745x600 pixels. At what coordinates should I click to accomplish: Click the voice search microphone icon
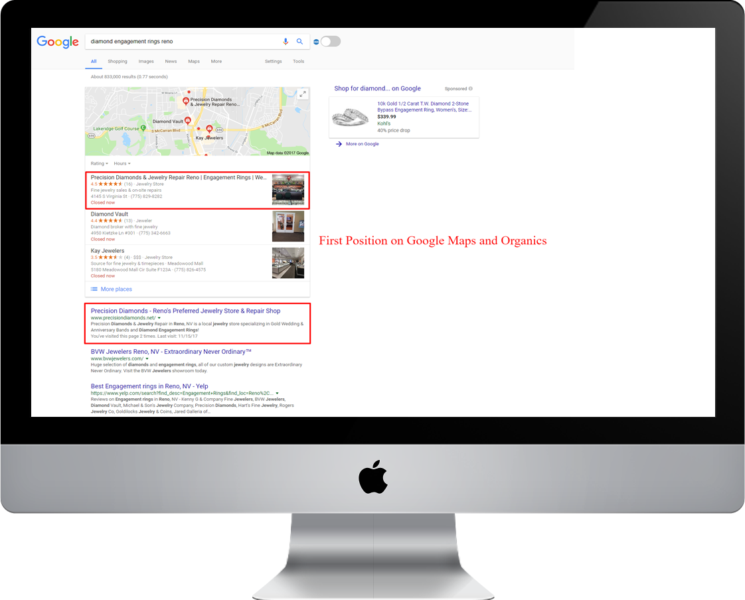point(286,41)
